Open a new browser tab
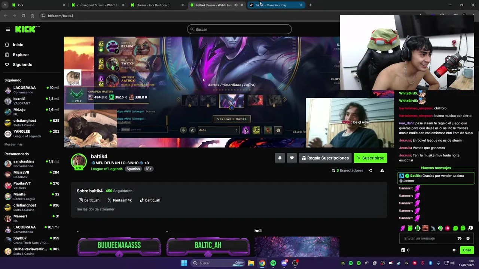479x269 pixels. [310, 5]
